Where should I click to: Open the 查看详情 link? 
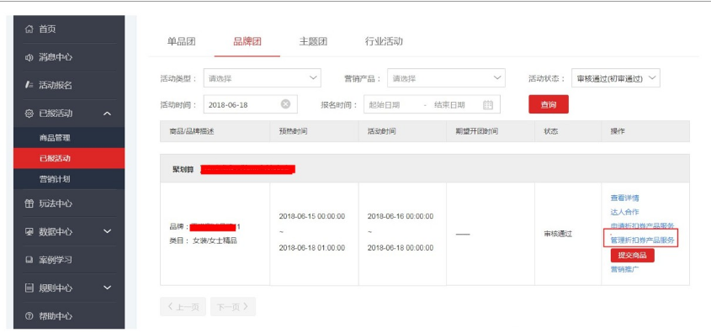point(625,198)
